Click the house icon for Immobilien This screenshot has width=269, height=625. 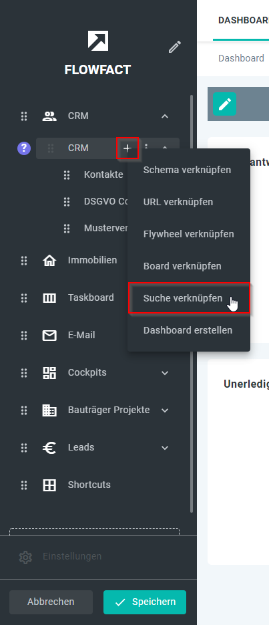pos(49,260)
